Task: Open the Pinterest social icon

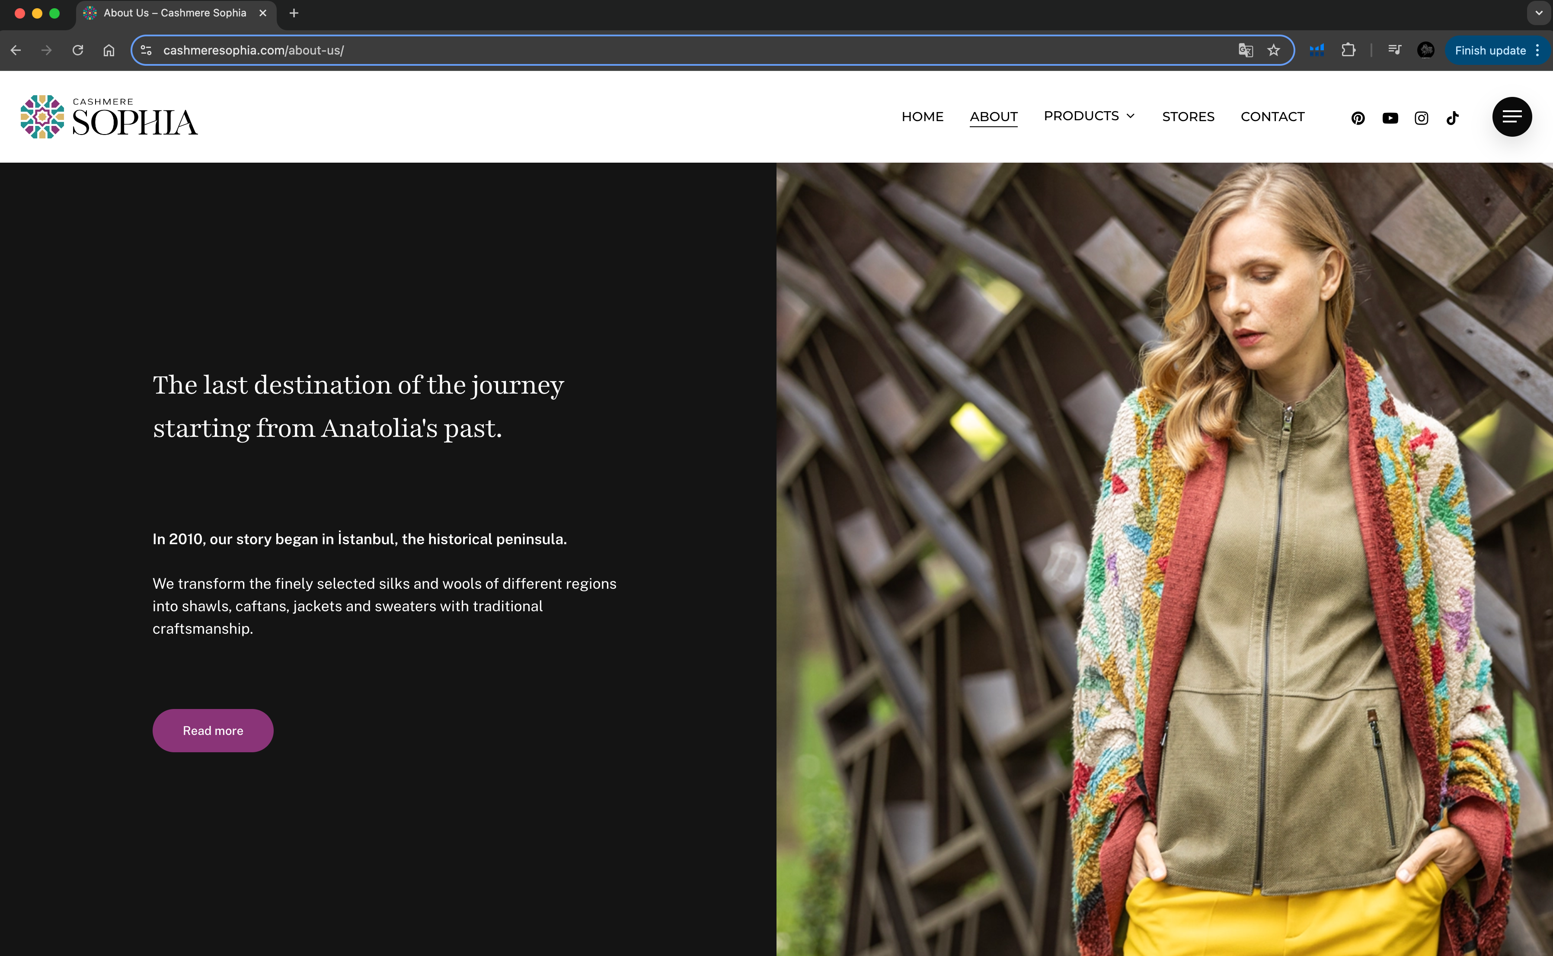Action: 1358,118
